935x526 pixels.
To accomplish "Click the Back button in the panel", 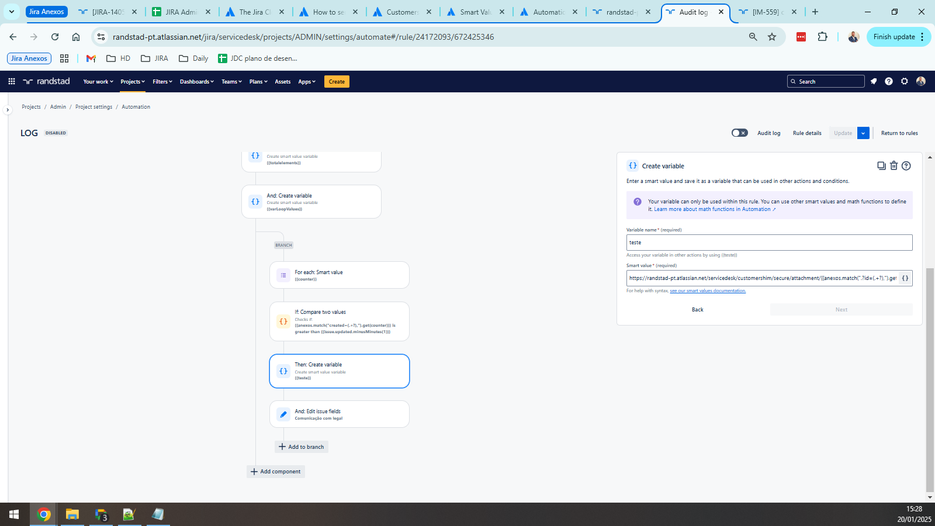I will [698, 310].
